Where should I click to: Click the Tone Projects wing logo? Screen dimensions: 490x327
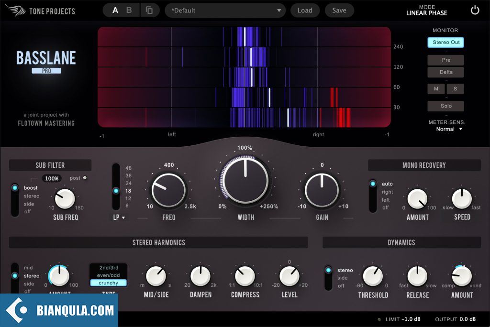15,11
